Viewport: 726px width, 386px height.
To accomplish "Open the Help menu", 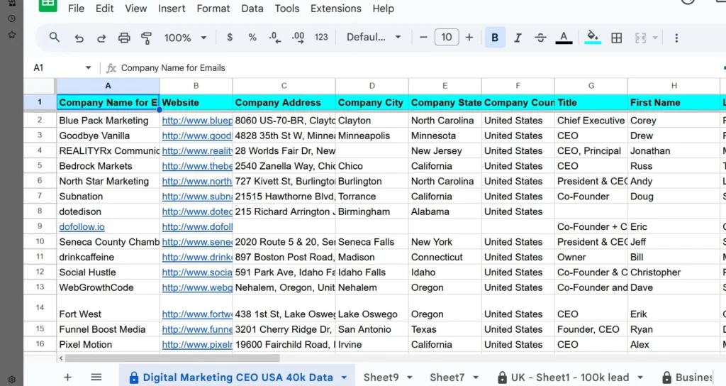I will coord(384,9).
